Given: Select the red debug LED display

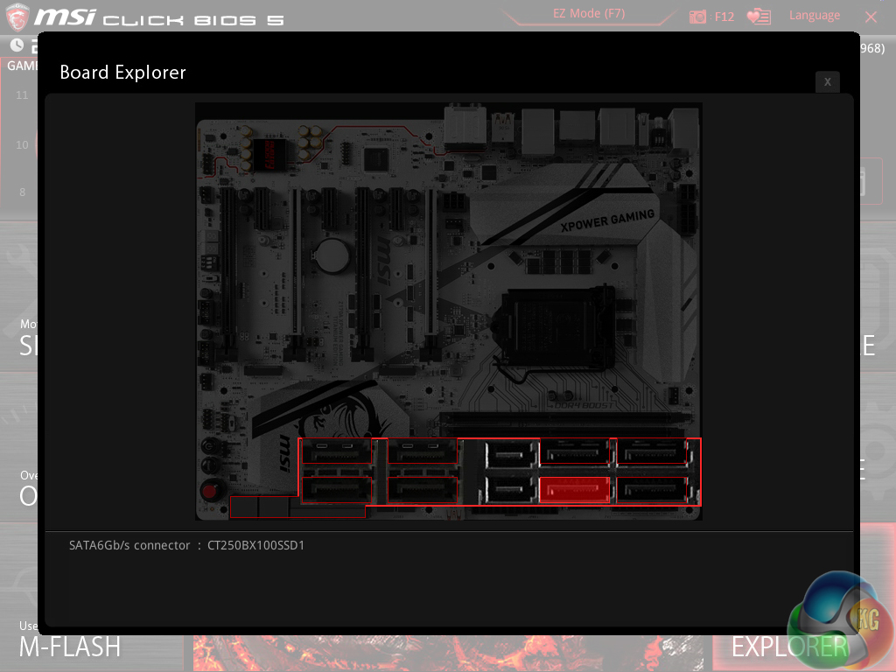Looking at the screenshot, I should click(x=269, y=154).
